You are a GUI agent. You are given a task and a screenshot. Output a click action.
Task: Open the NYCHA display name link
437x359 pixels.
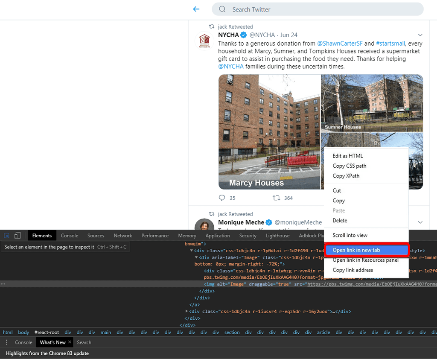pyautogui.click(x=229, y=35)
